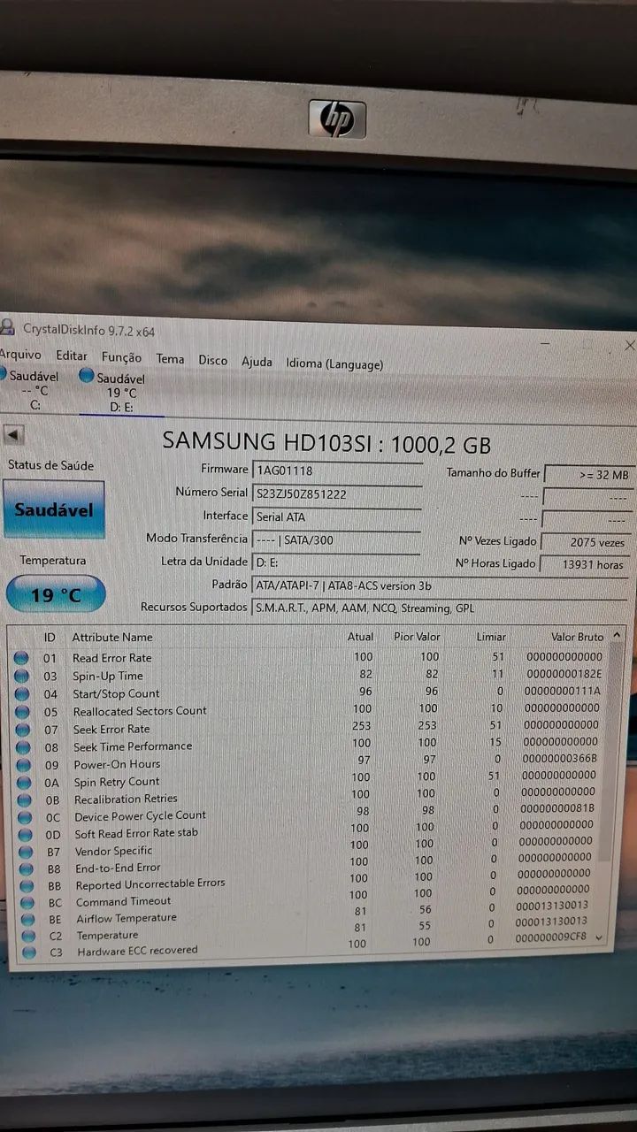637x1132 pixels.
Task: Open the Tema menu
Action: (170, 359)
